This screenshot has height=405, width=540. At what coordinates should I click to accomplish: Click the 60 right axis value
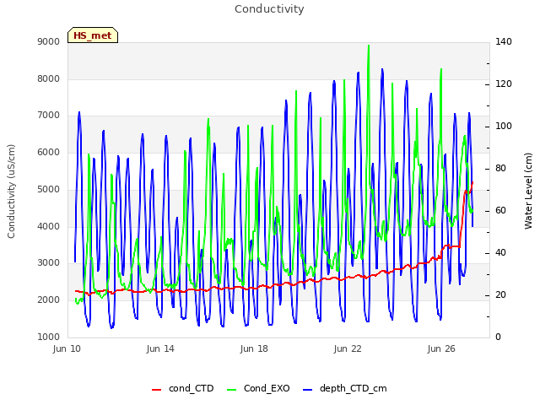point(500,210)
